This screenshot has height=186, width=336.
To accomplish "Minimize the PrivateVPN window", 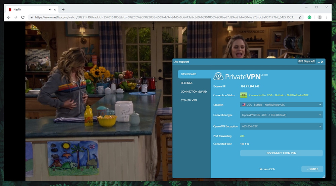I will 319,62.
